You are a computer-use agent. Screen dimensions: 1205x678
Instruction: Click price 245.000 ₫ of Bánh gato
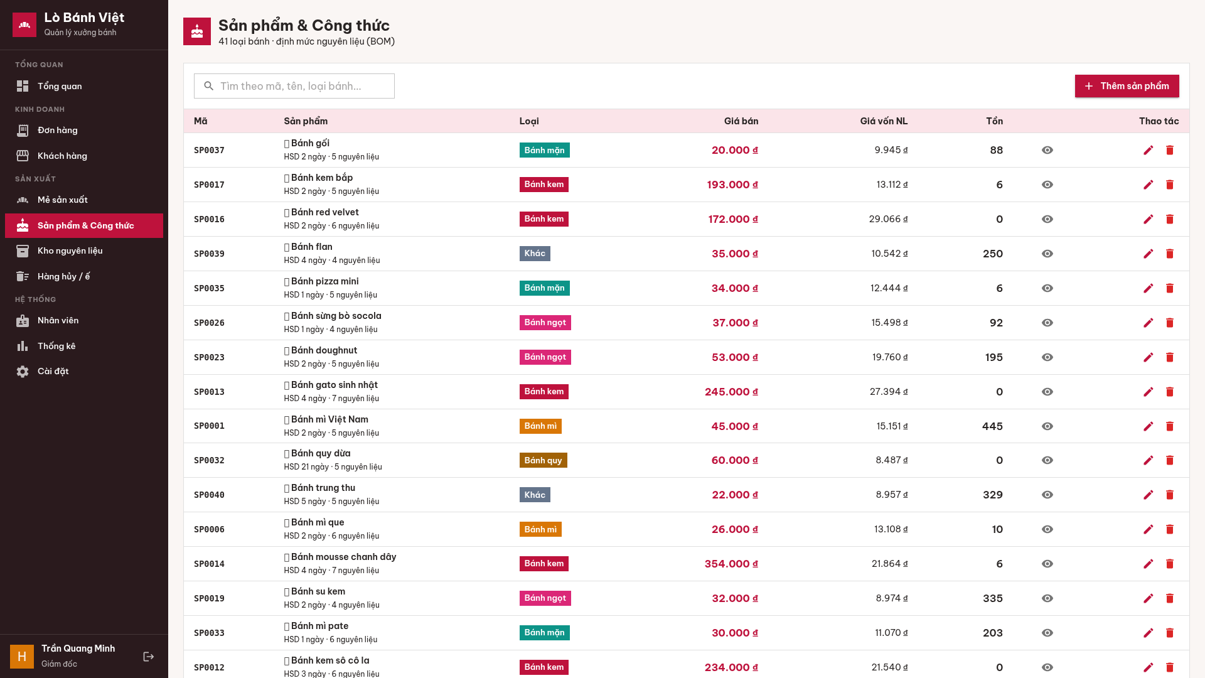[x=731, y=392]
